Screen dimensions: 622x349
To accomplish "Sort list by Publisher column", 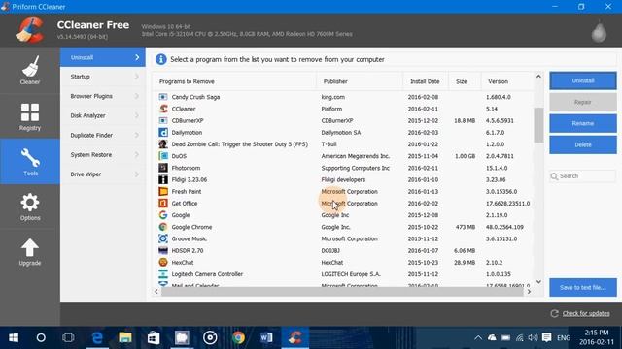I will tap(360, 81).
